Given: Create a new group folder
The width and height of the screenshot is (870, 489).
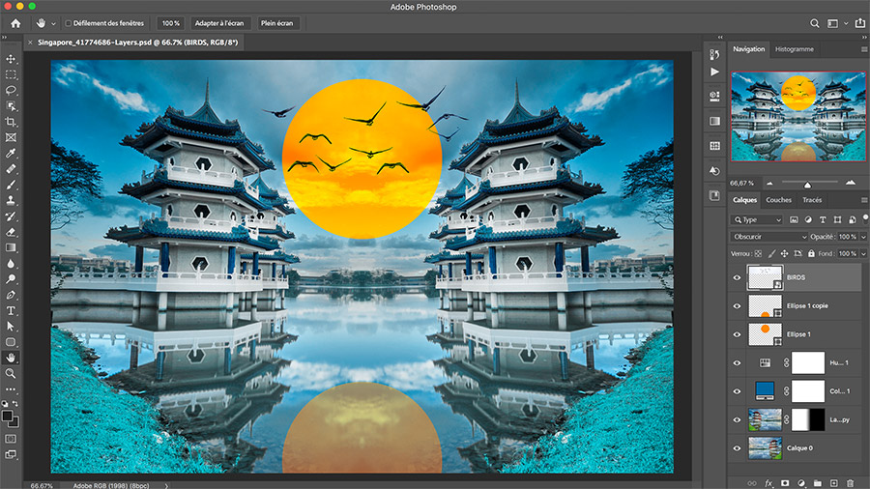Looking at the screenshot, I should pos(817,483).
